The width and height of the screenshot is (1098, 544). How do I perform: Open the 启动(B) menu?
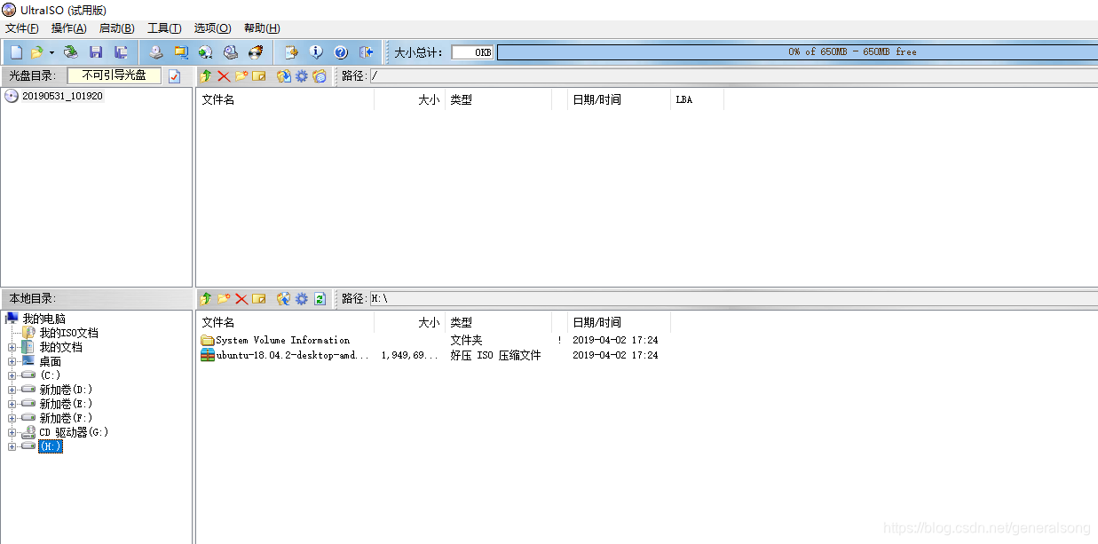117,28
